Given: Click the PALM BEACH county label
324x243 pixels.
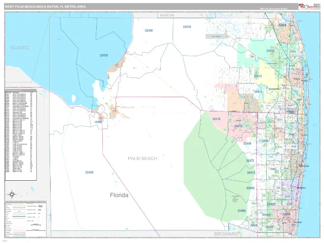Looking at the screenshot, I should point(142,158).
